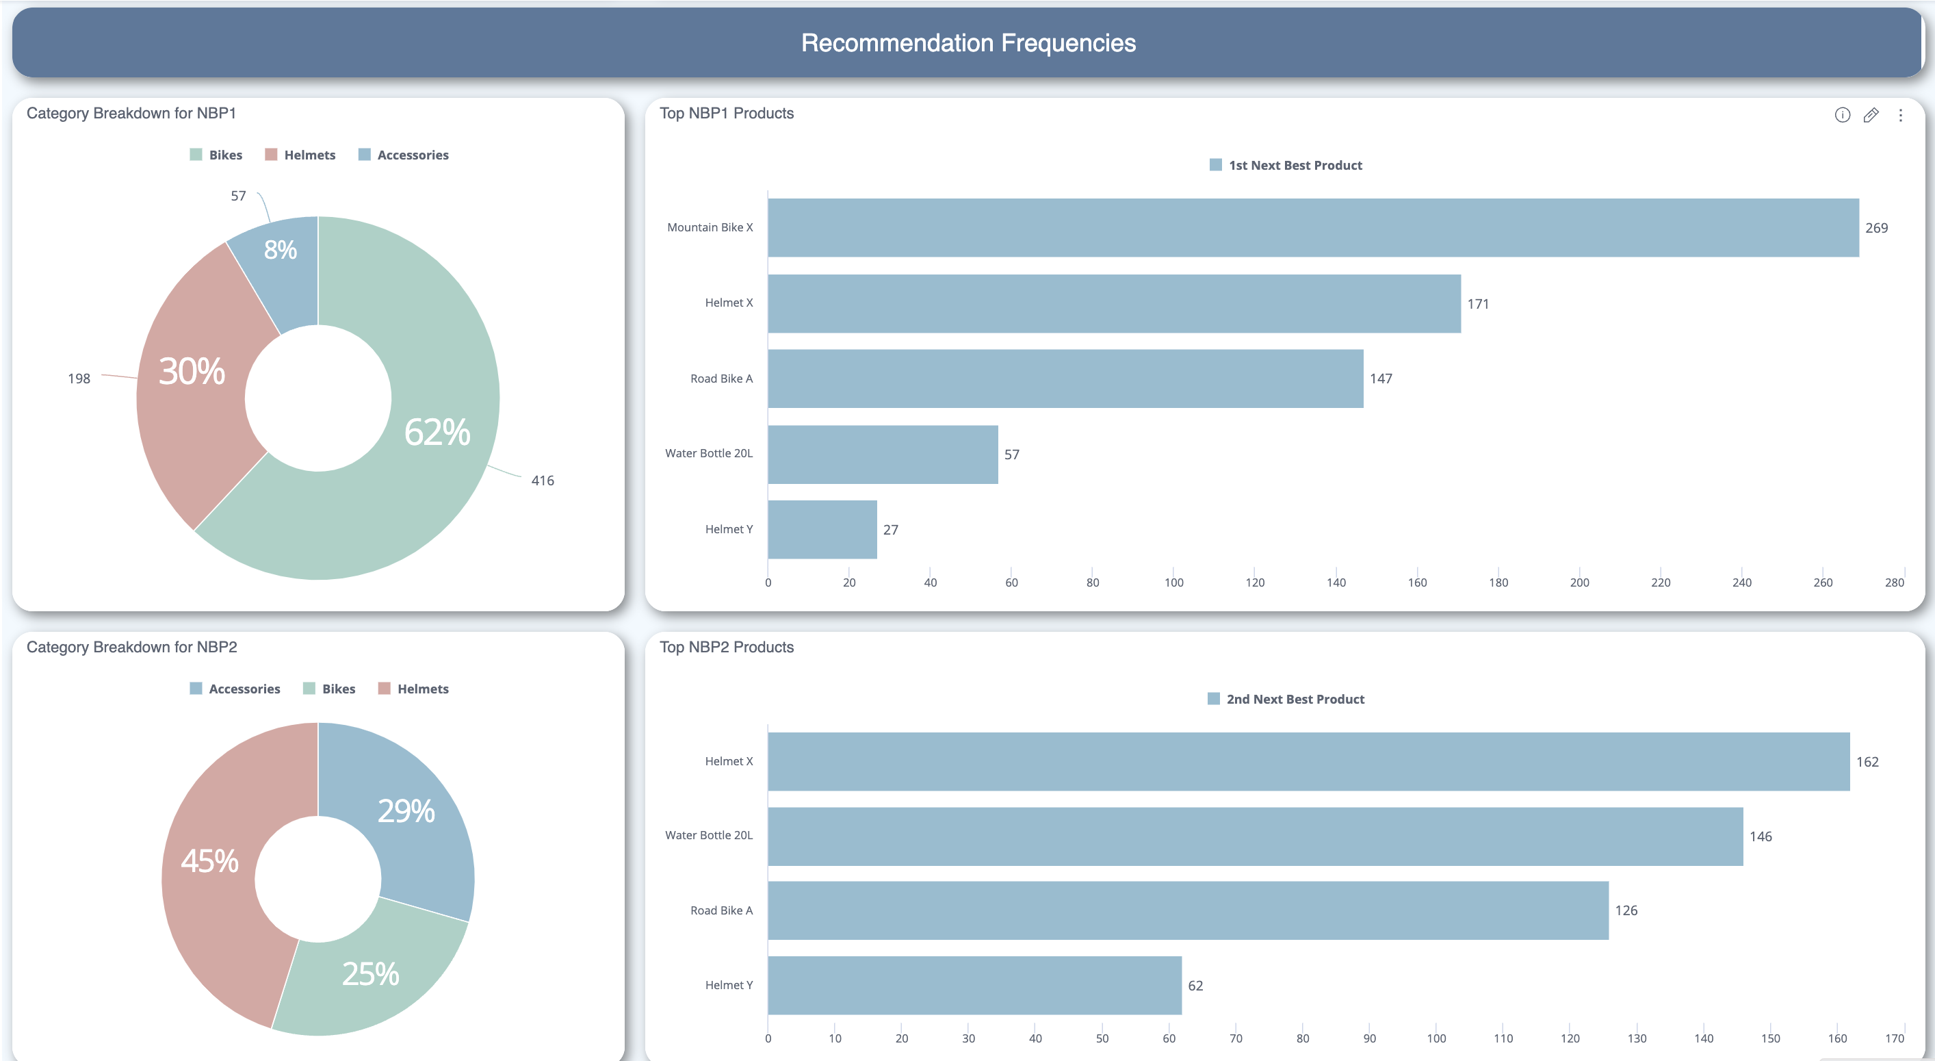1935x1061 pixels.
Task: Select the Water Bottle 20L bar showing 57
Action: pos(883,455)
